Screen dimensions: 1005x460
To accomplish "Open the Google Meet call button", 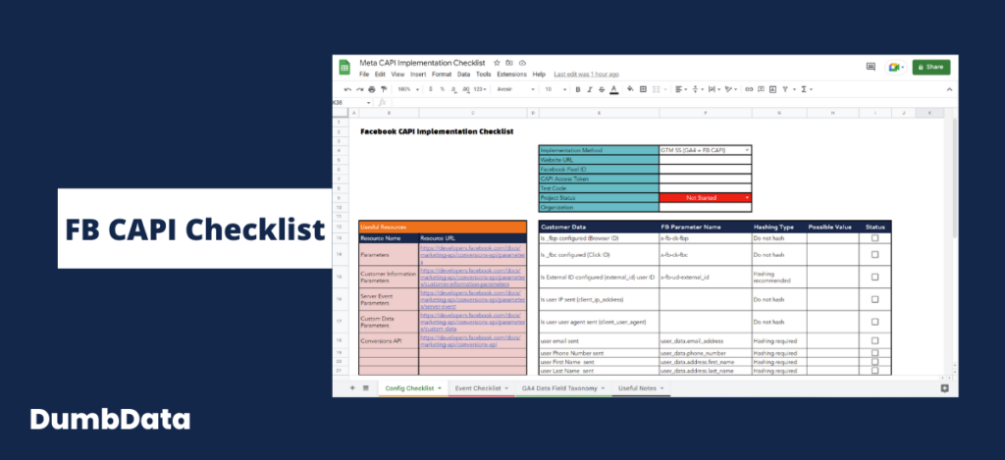I will tap(895, 67).
